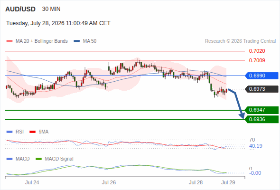Viewport: 280px width, 190px height.
Task: Click the Jul 28 date axis label
Action: [196, 183]
